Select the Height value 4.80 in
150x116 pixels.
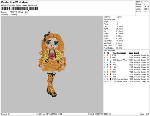pyautogui.click(x=146, y=6)
